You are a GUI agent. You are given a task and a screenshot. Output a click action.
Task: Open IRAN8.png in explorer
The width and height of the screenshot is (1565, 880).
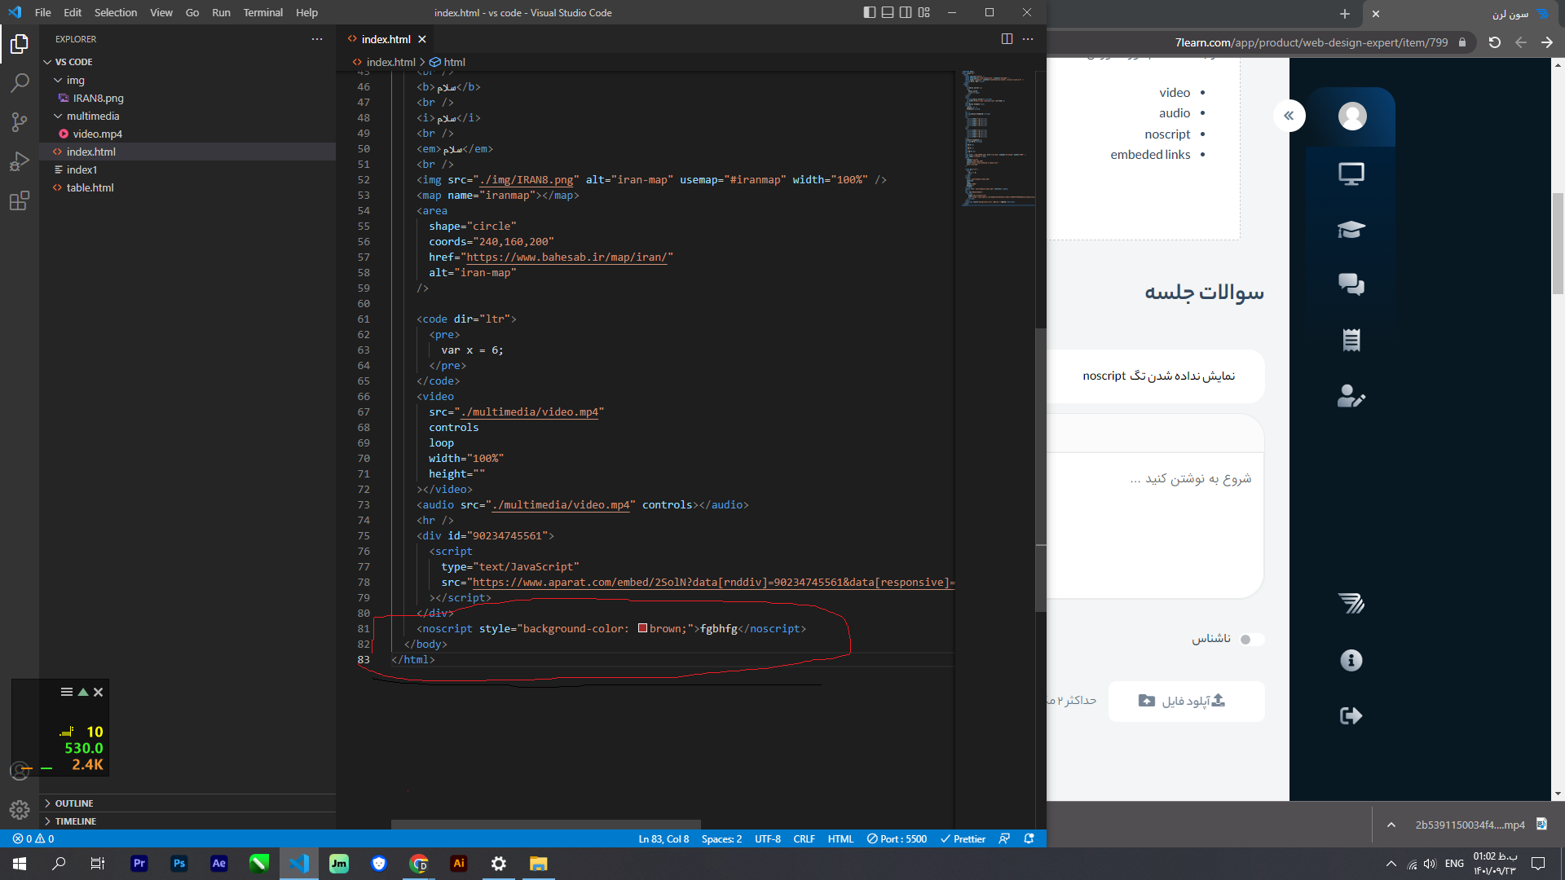(x=98, y=98)
